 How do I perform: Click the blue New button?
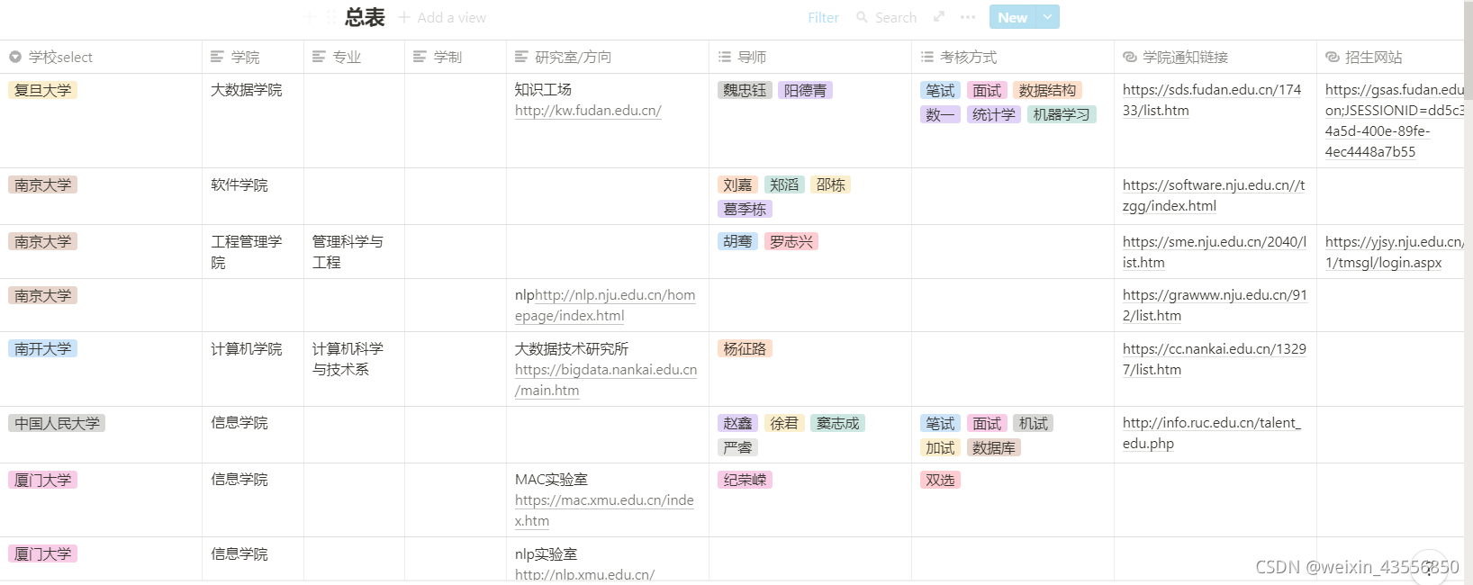pos(1012,17)
